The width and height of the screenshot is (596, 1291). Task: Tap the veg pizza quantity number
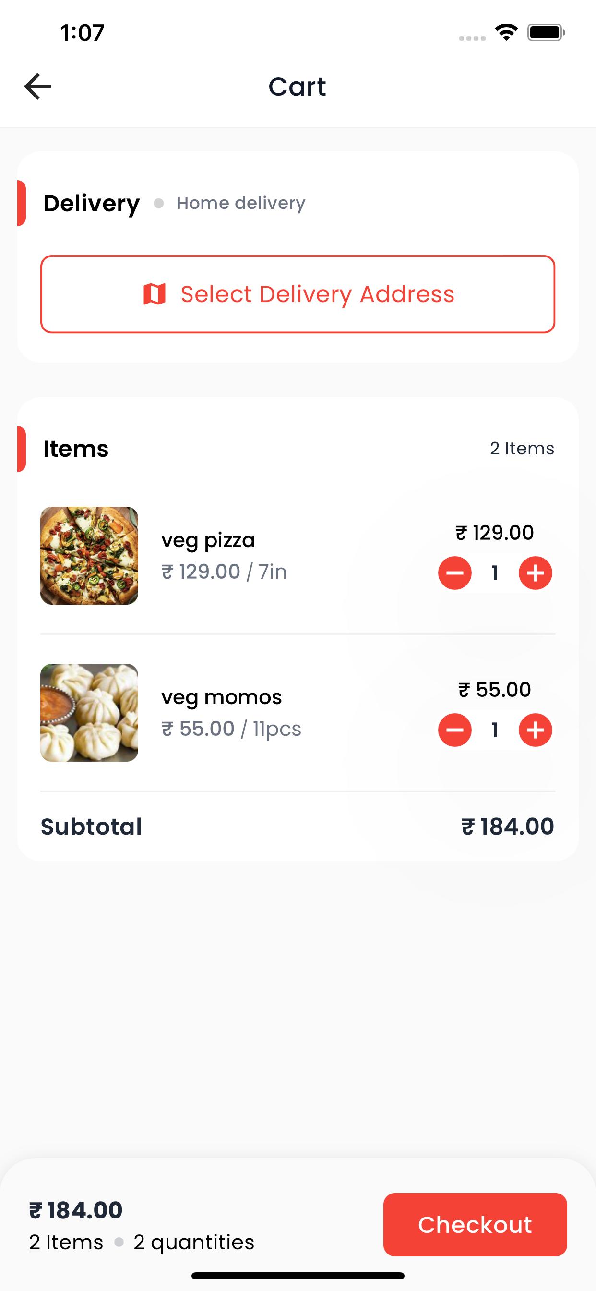[495, 573]
